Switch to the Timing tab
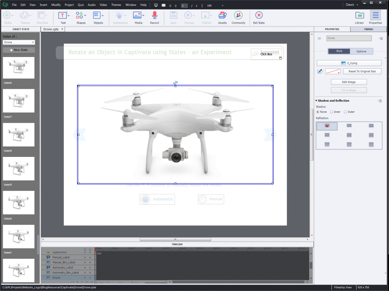The image size is (389, 291). click(368, 29)
